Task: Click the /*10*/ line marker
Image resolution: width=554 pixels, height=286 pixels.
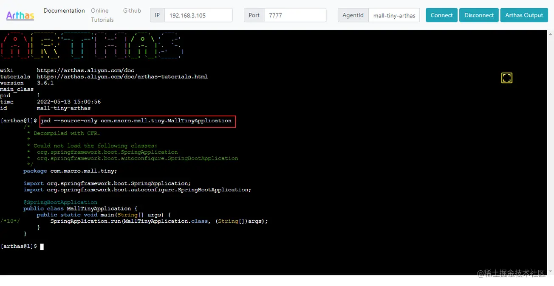Action: [x=10, y=221]
